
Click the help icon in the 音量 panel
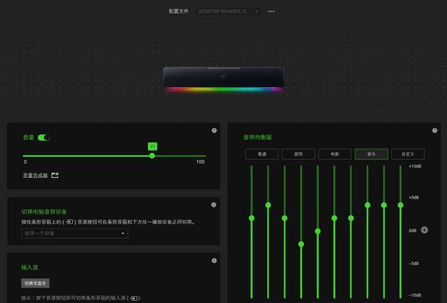(214, 130)
